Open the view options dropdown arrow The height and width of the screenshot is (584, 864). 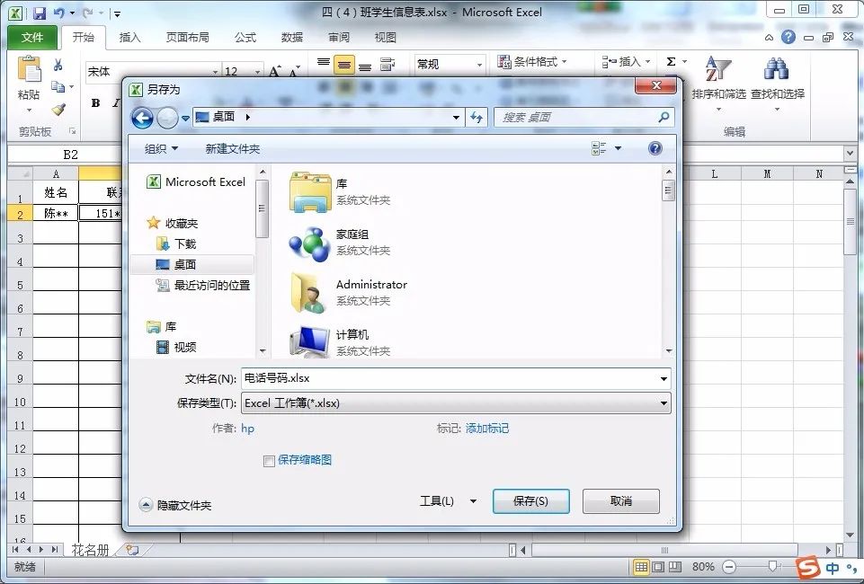[x=618, y=148]
